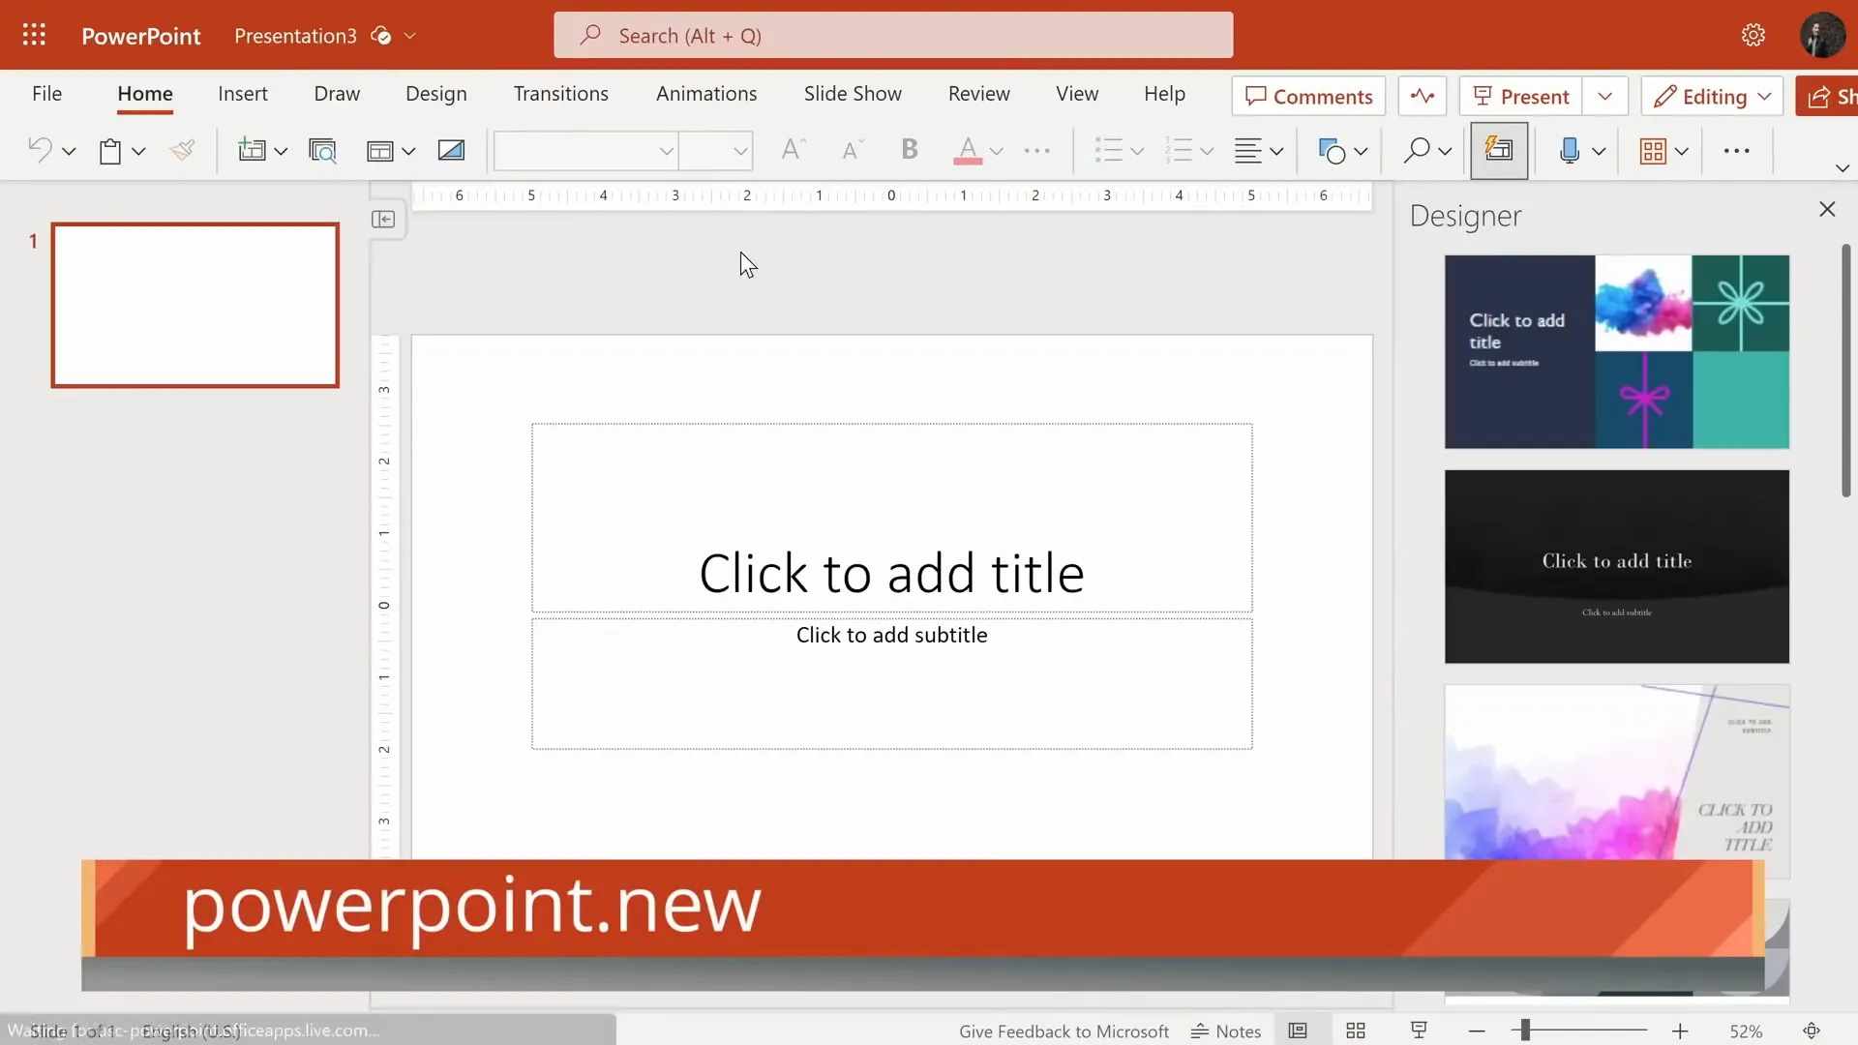Toggle numbered list
This screenshot has height=1045, width=1858.
click(1179, 150)
